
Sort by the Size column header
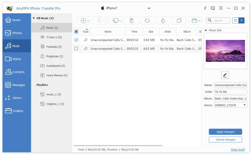(151, 31)
